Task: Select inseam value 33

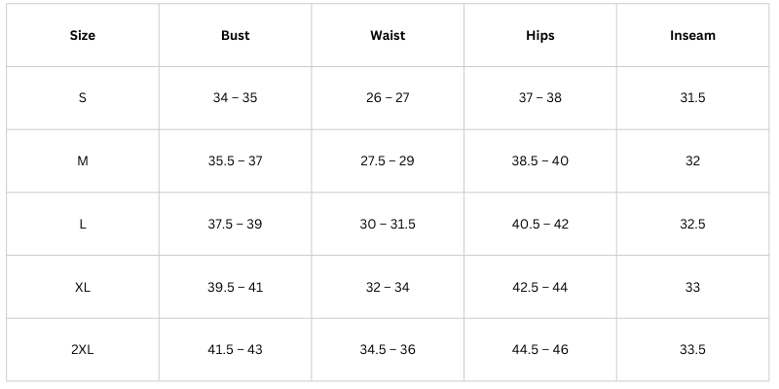Action: [692, 288]
